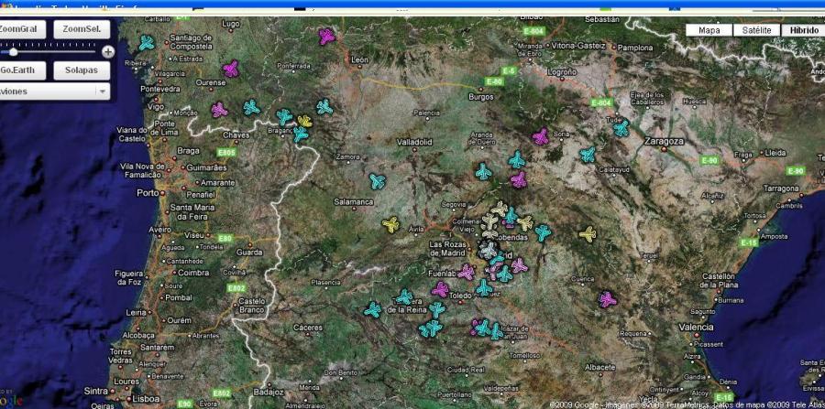Open the Aviones dropdown list
This screenshot has width=825, height=409.
click(x=102, y=91)
